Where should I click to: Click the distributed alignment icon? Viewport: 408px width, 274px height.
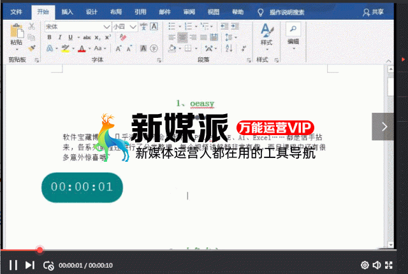pos(214,38)
